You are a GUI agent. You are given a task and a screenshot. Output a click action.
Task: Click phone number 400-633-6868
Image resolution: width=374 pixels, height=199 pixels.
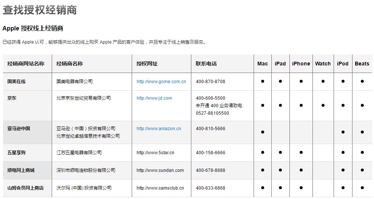(211, 188)
